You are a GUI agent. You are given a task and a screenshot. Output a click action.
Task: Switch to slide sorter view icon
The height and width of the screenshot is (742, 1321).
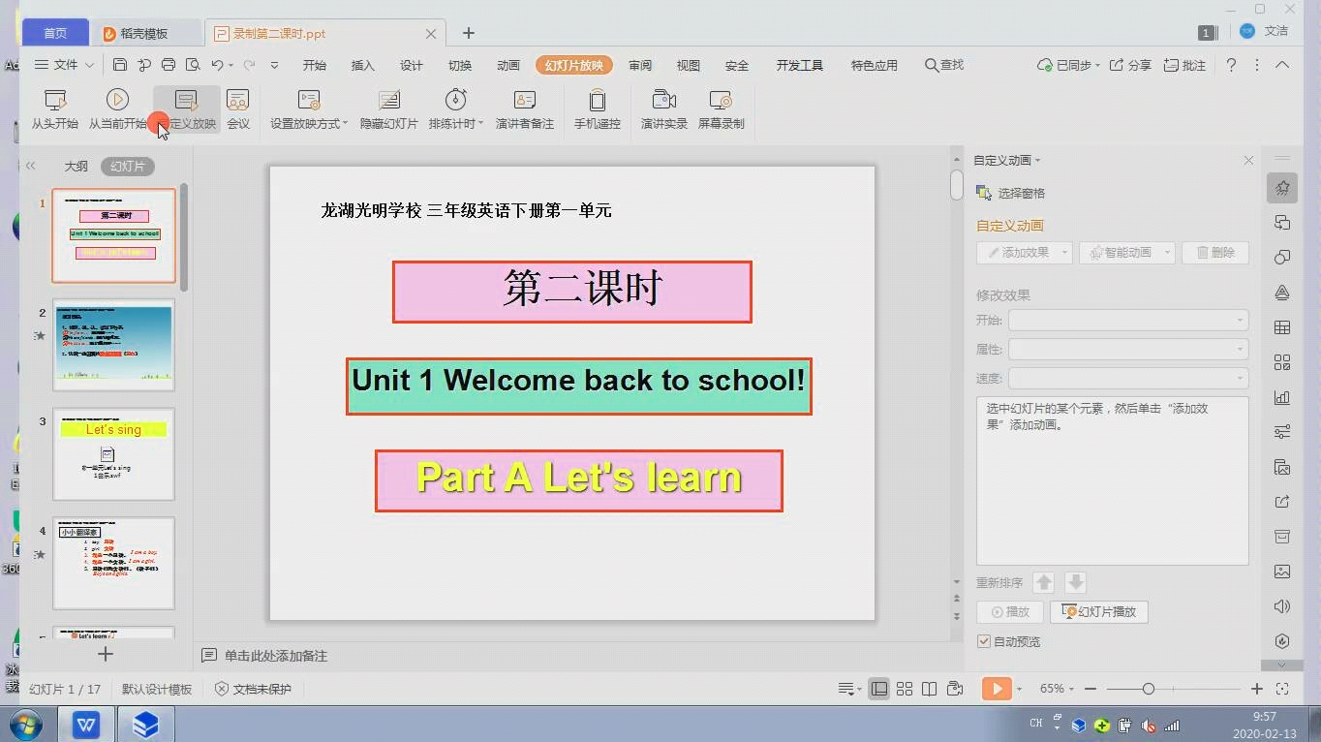905,689
